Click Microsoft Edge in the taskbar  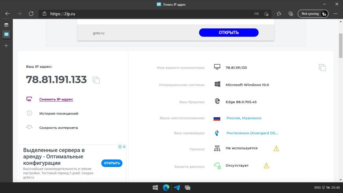click(166, 188)
